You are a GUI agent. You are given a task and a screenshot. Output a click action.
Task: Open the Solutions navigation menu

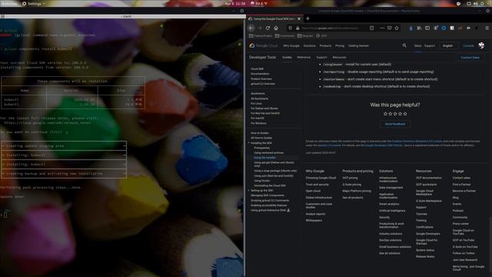pos(309,45)
